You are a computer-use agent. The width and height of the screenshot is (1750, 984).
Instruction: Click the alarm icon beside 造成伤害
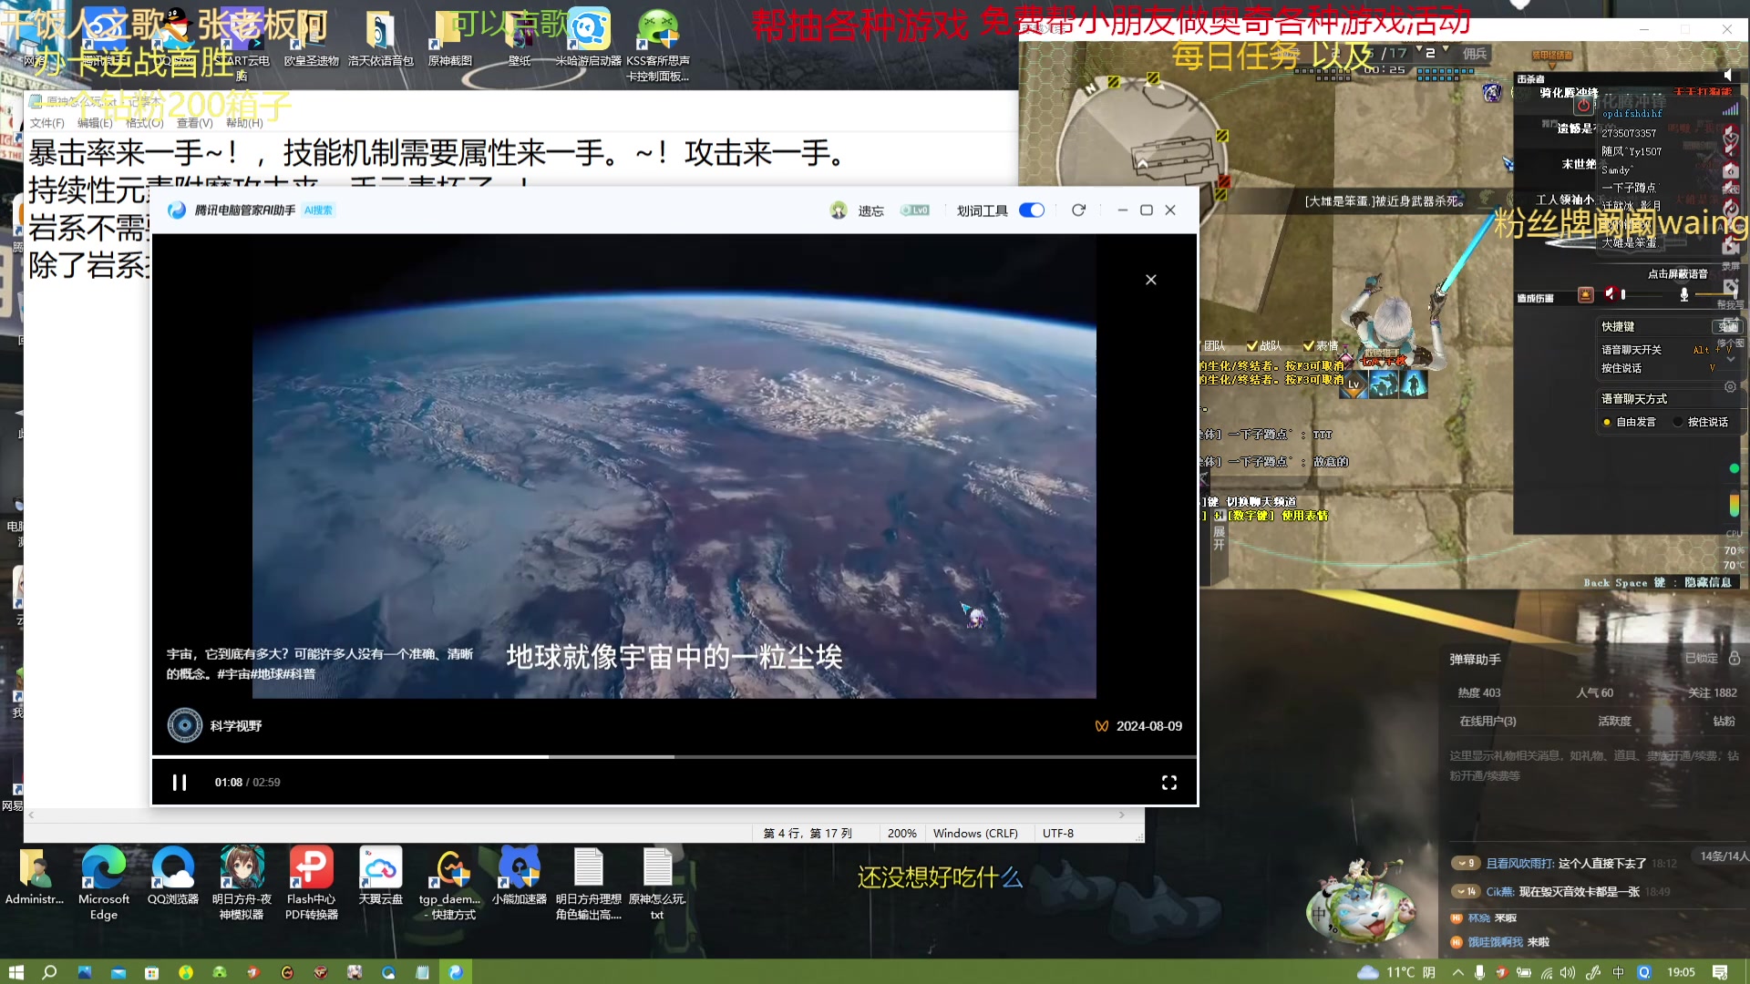tap(1585, 294)
